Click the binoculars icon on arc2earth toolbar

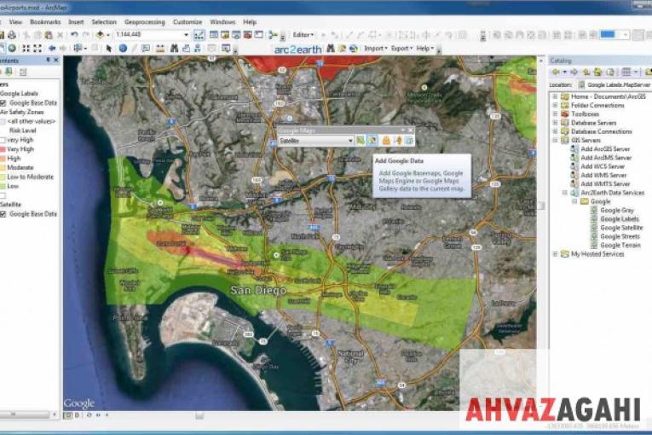(x=331, y=49)
